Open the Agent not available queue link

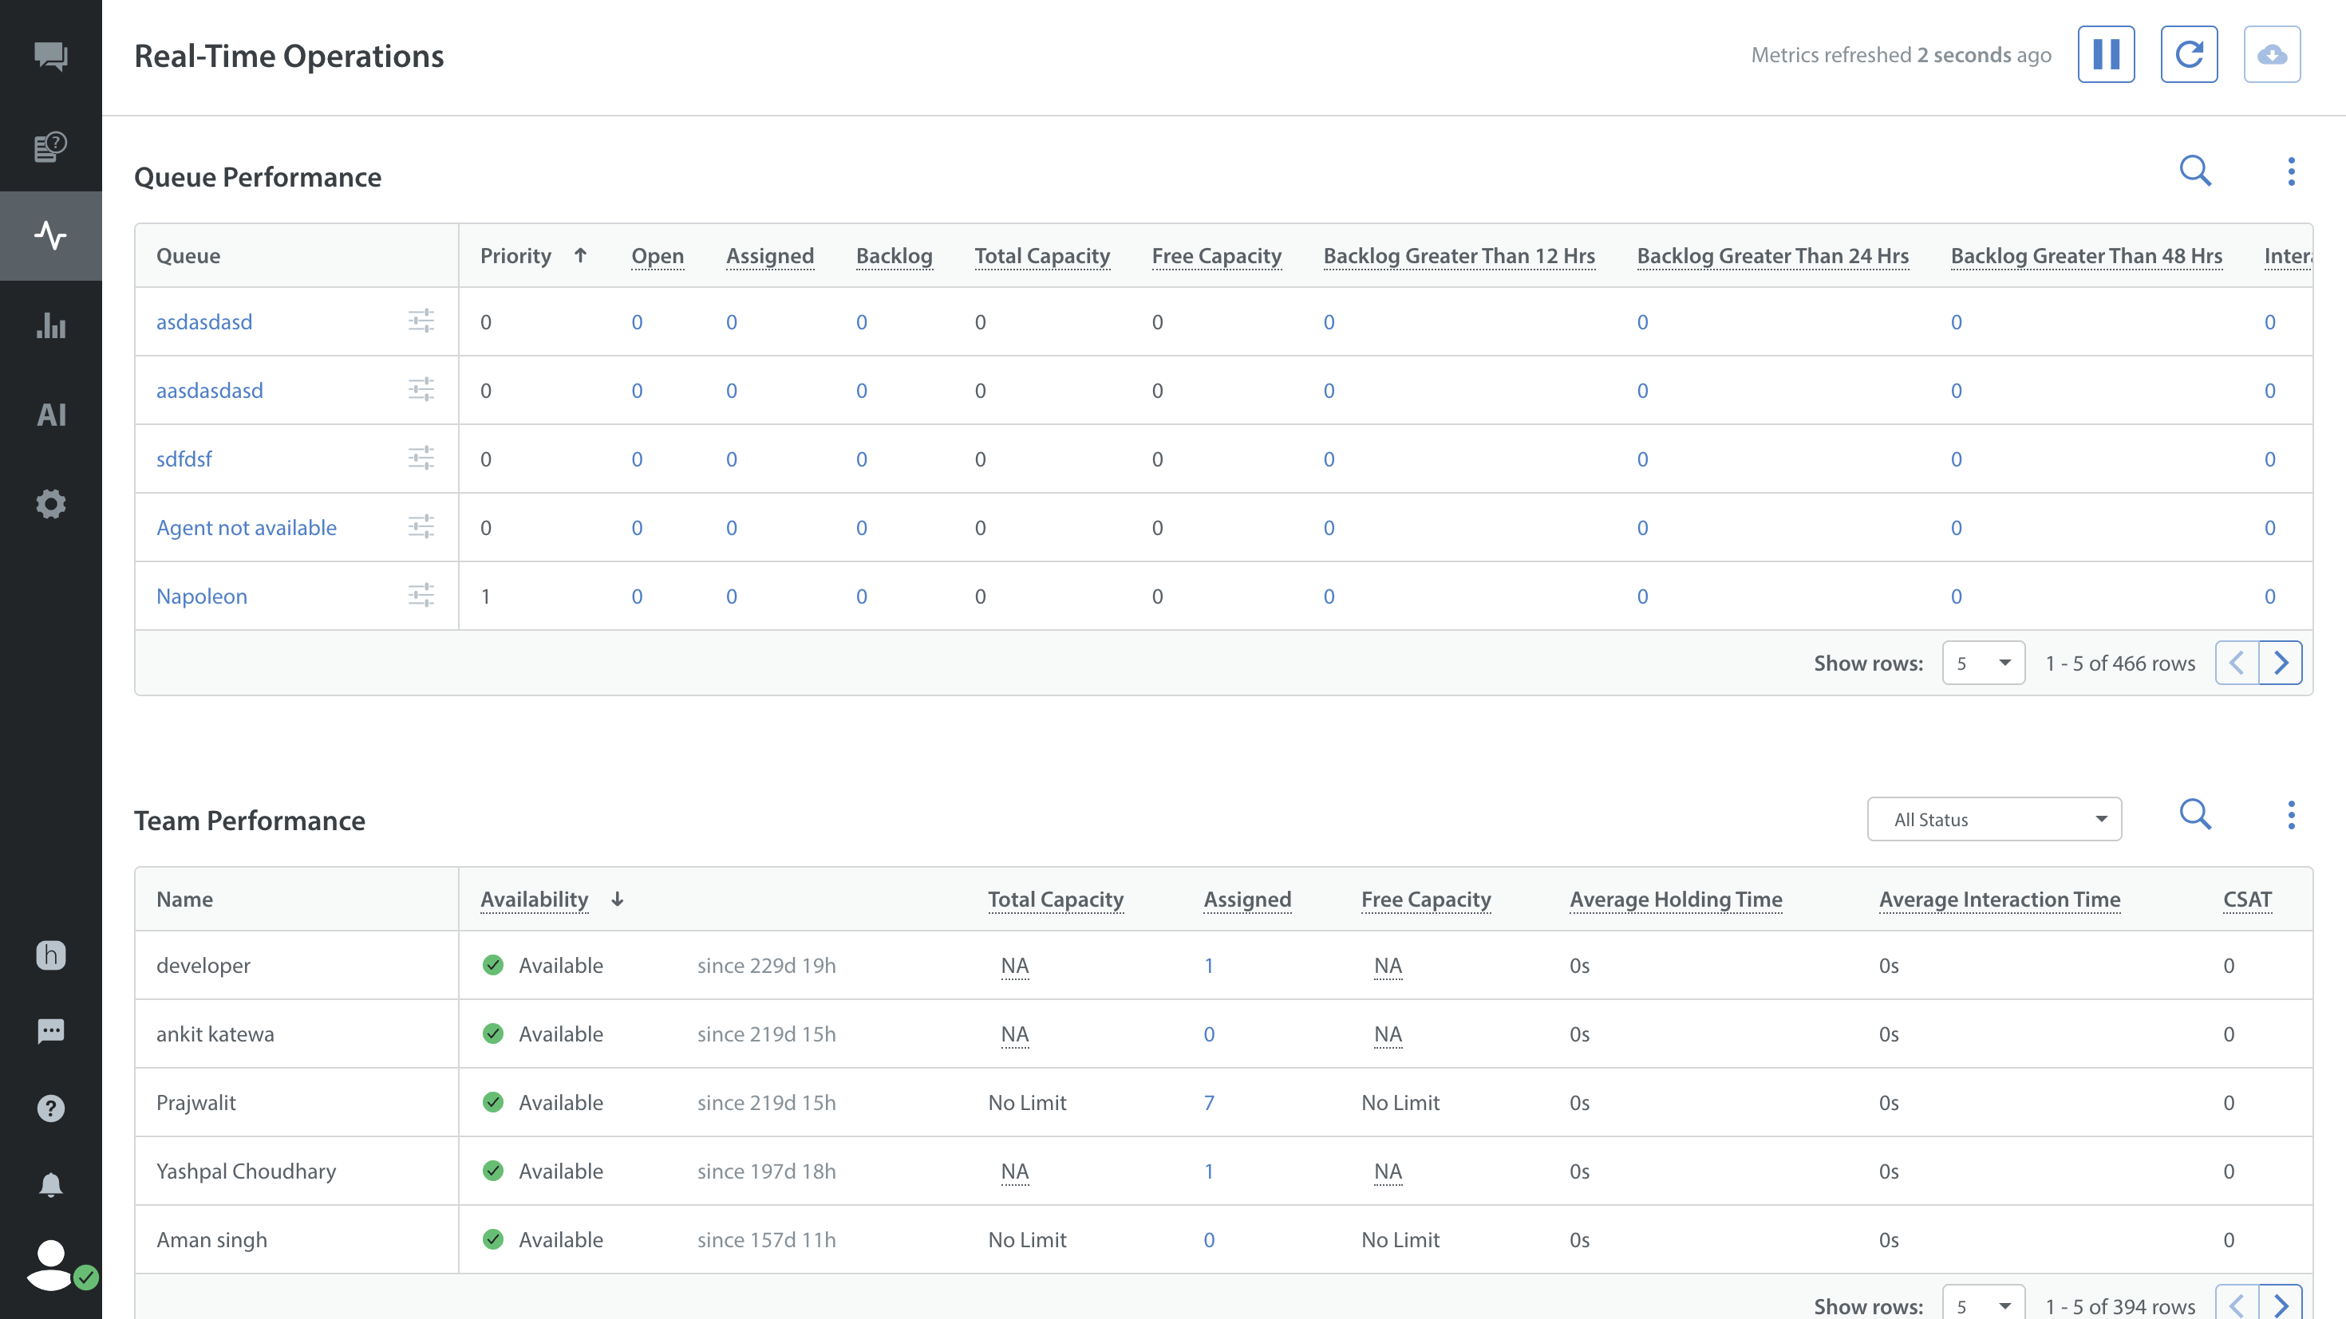tap(246, 528)
